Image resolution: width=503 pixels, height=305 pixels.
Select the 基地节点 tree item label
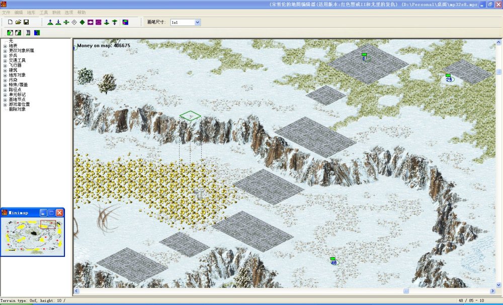click(x=17, y=99)
